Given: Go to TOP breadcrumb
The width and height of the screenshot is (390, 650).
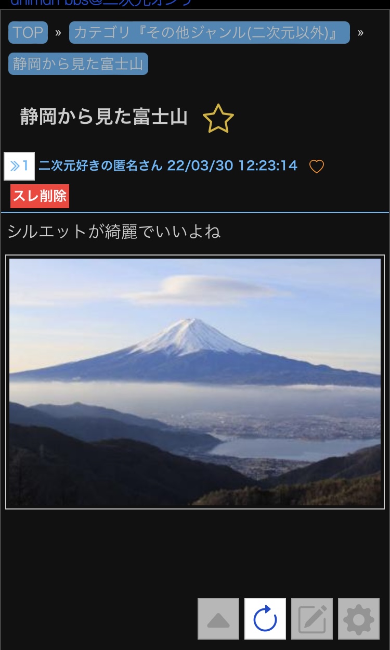Looking at the screenshot, I should (28, 32).
